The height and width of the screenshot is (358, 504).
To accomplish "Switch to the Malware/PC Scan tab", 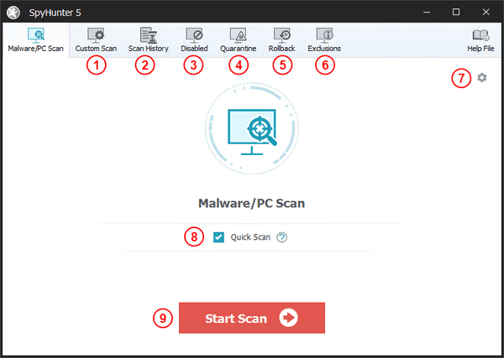I will point(35,39).
